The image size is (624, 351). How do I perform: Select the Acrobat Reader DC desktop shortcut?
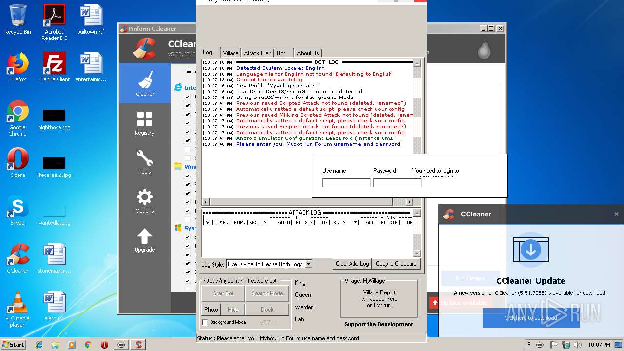pyautogui.click(x=54, y=22)
